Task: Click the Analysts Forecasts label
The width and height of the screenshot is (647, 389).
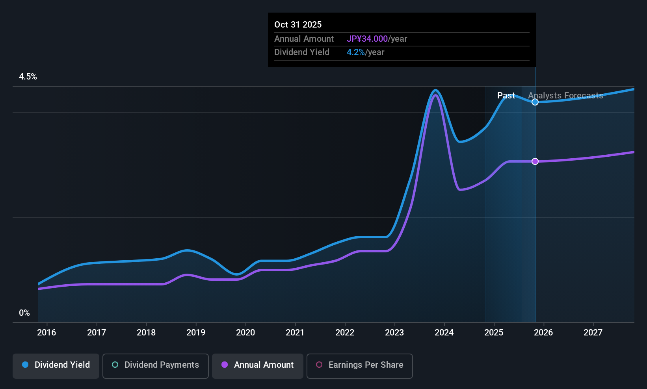Action: click(x=565, y=96)
